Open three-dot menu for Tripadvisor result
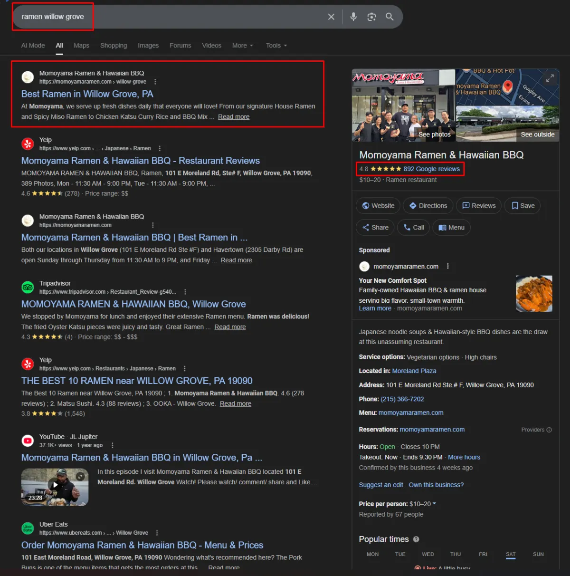Image resolution: width=570 pixels, height=576 pixels. (185, 292)
